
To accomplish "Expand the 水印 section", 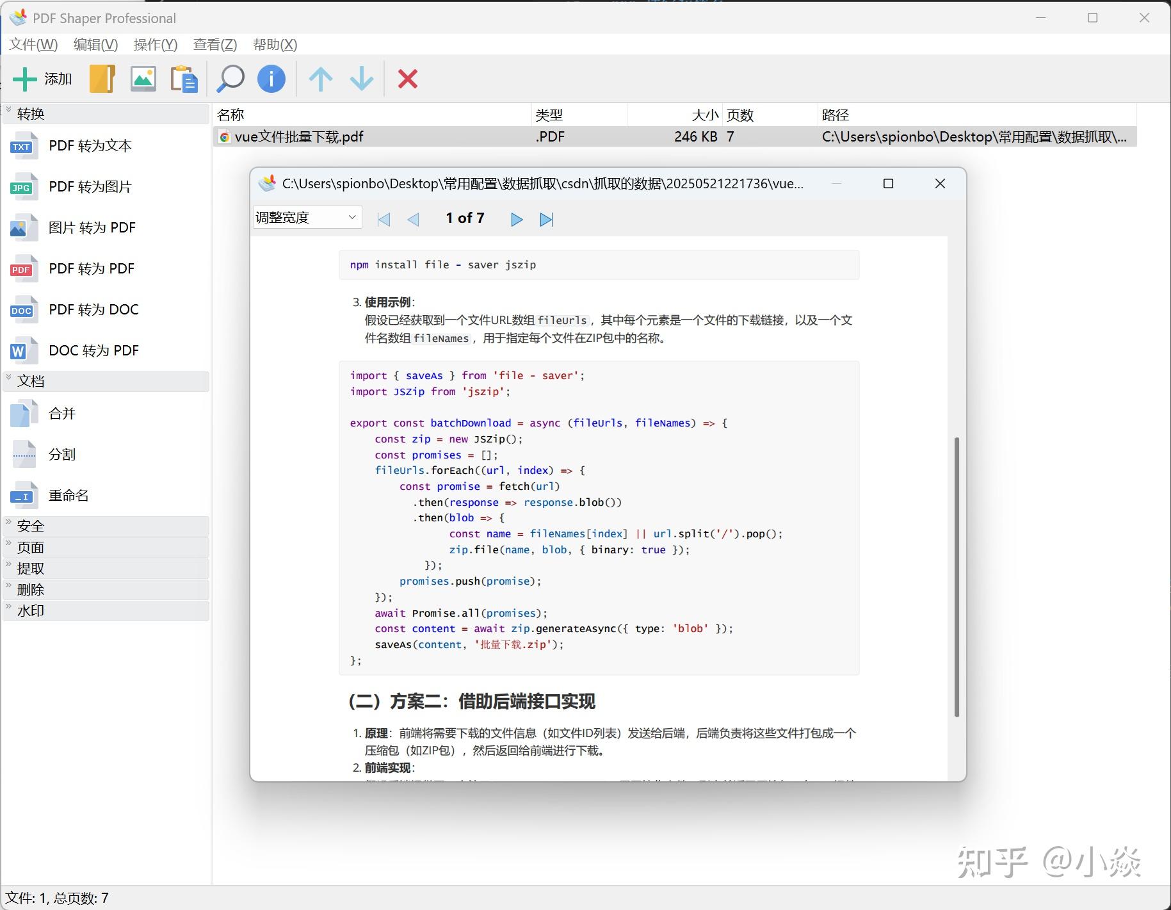I will tap(31, 610).
